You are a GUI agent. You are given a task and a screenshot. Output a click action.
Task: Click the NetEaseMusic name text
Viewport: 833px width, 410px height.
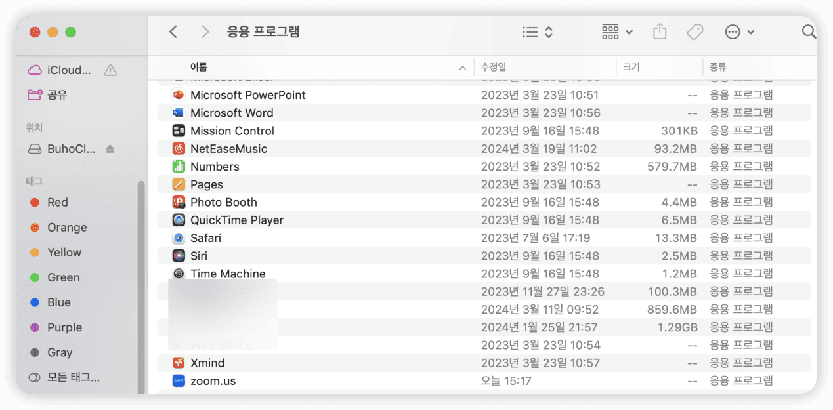coord(229,149)
